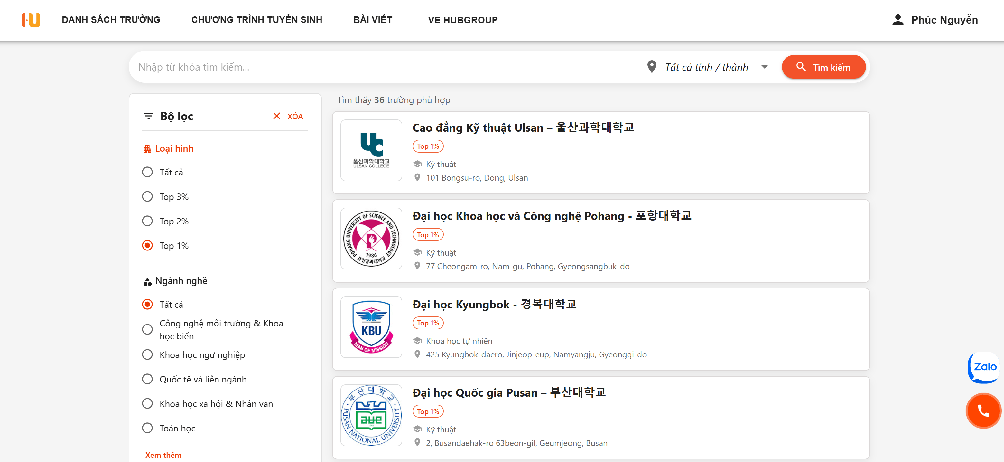Click the Pohang University logo

[371, 239]
